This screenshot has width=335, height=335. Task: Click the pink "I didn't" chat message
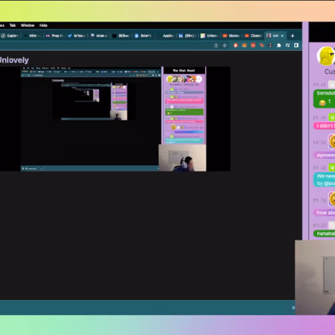tap(324, 126)
